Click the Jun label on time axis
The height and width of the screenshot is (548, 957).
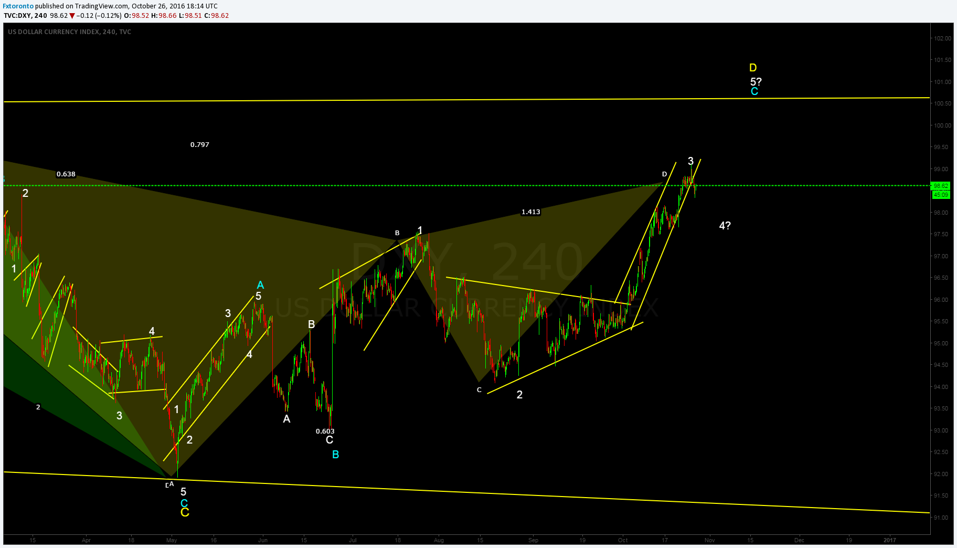click(263, 540)
